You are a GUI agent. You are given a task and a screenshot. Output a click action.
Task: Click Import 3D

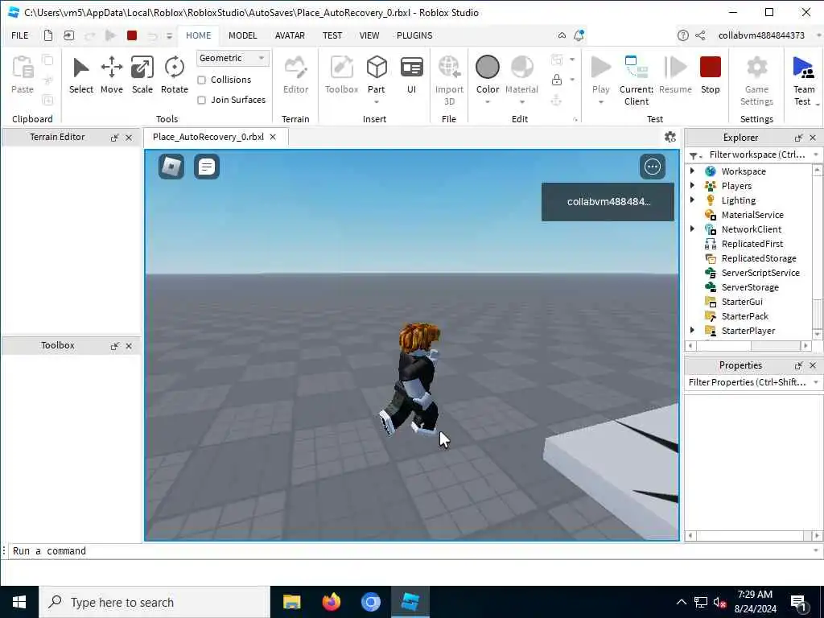click(x=449, y=81)
